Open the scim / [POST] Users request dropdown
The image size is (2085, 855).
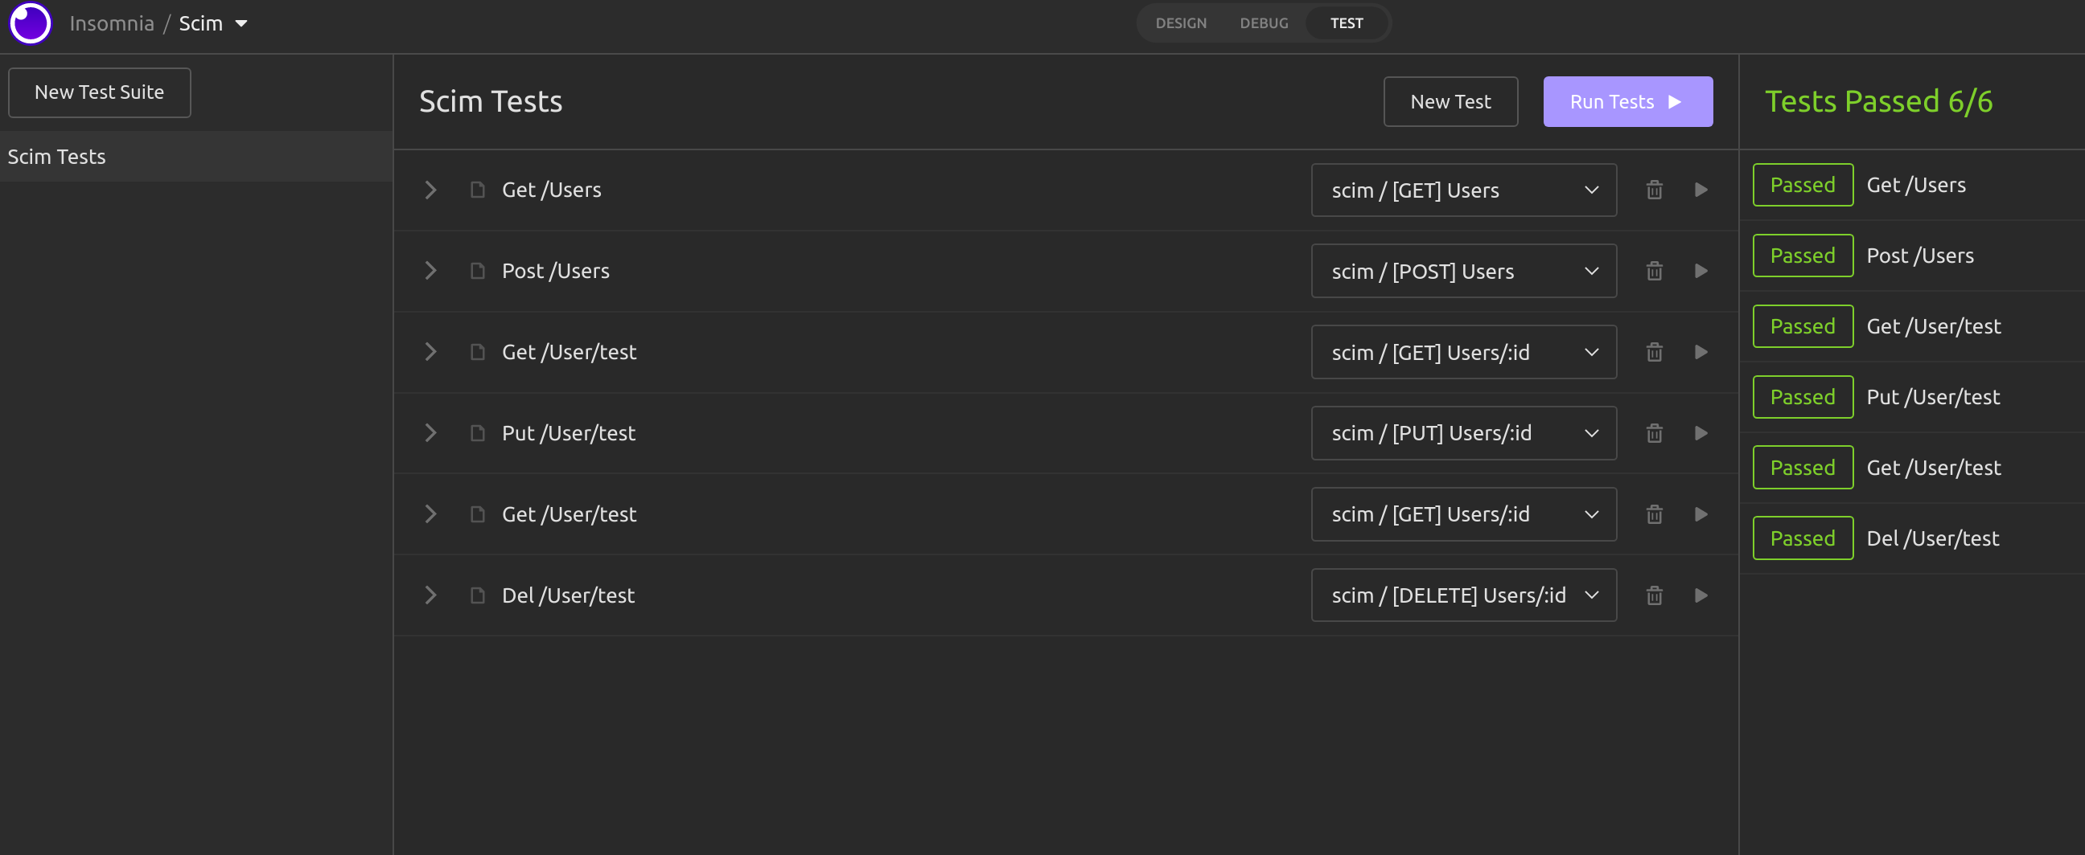click(x=1462, y=271)
